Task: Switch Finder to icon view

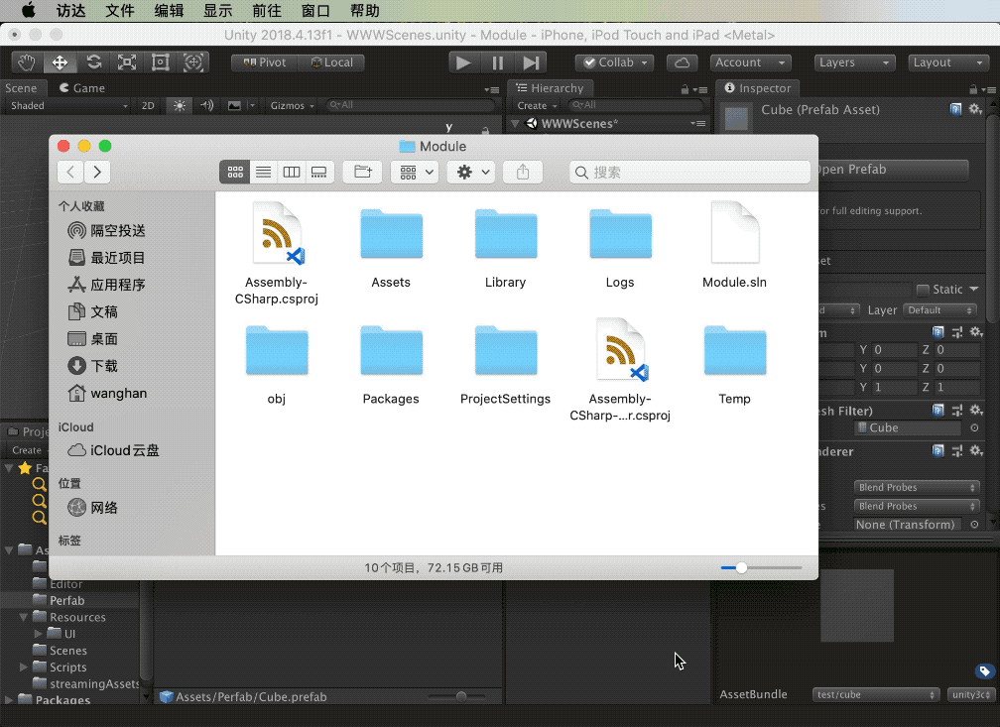Action: click(235, 172)
